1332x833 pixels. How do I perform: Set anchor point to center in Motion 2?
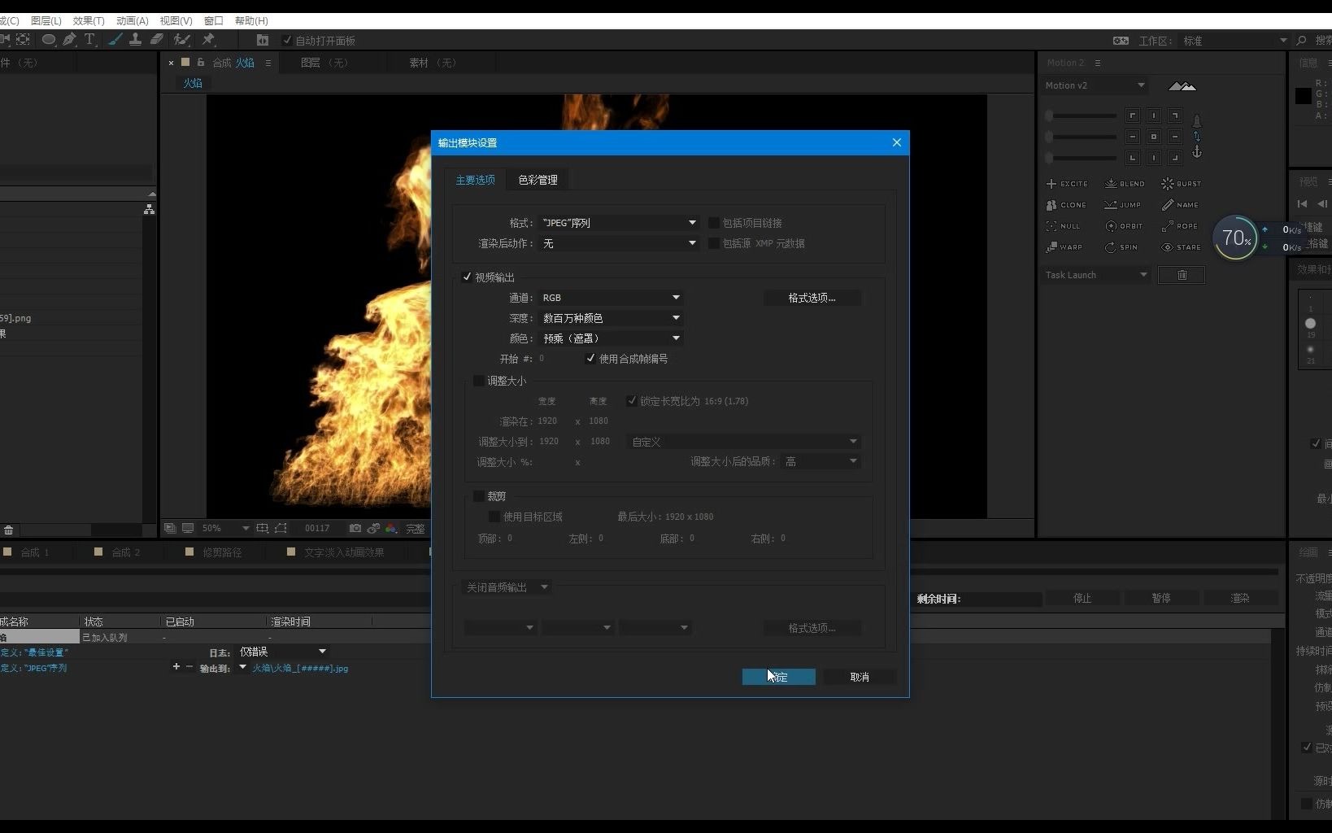(1153, 137)
